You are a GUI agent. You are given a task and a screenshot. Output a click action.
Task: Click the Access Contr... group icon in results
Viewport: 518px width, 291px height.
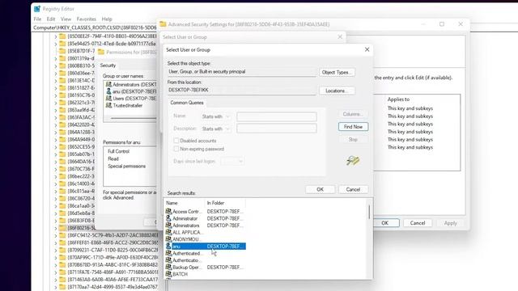click(x=168, y=211)
